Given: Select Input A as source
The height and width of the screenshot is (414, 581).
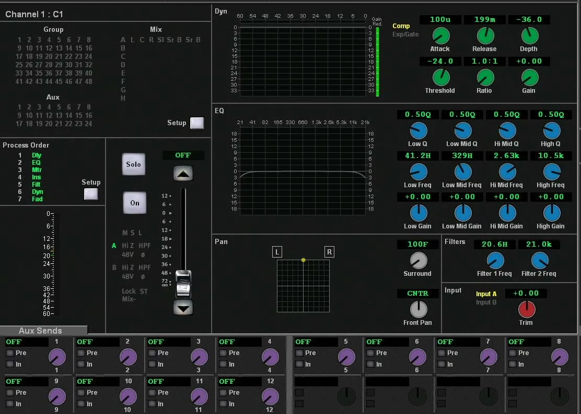Looking at the screenshot, I should pyautogui.click(x=486, y=294).
